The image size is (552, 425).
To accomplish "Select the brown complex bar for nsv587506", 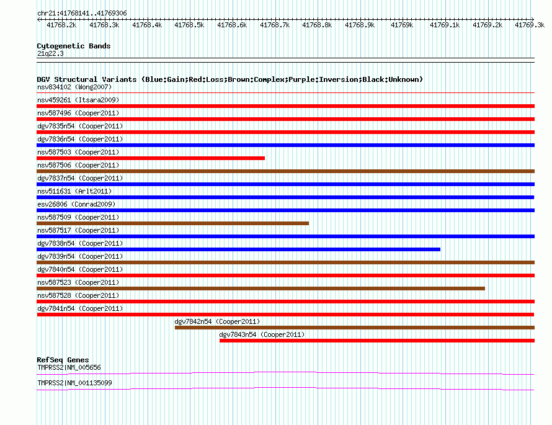I will pos(285,171).
